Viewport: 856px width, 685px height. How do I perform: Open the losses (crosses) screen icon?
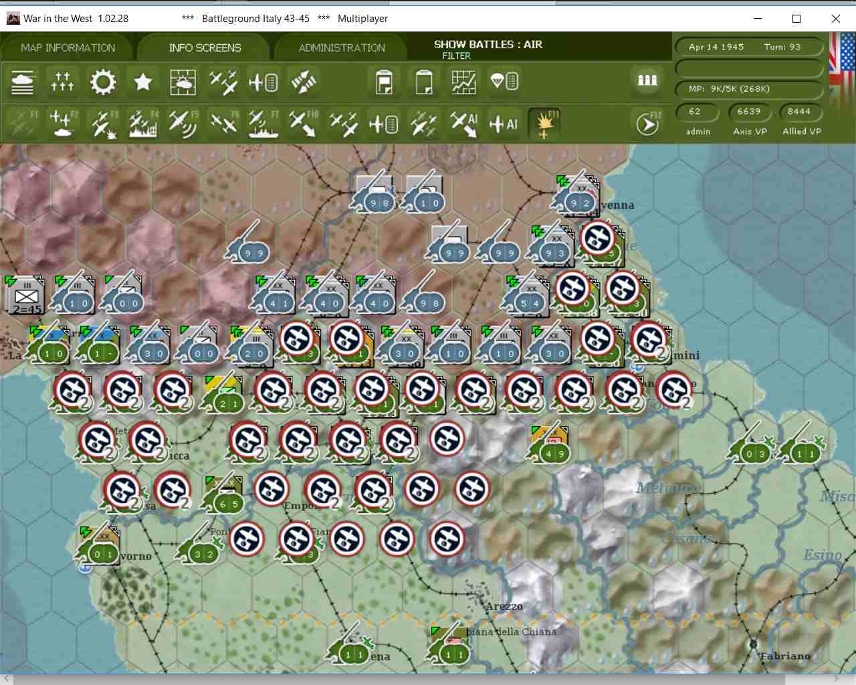pyautogui.click(x=62, y=82)
